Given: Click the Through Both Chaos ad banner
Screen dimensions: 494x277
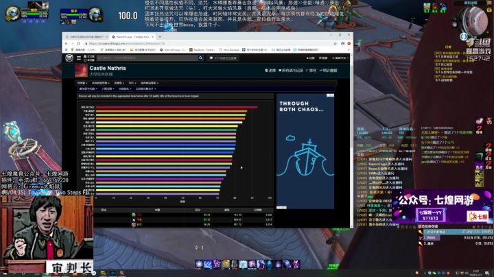Looking at the screenshot, I should pos(305,151).
